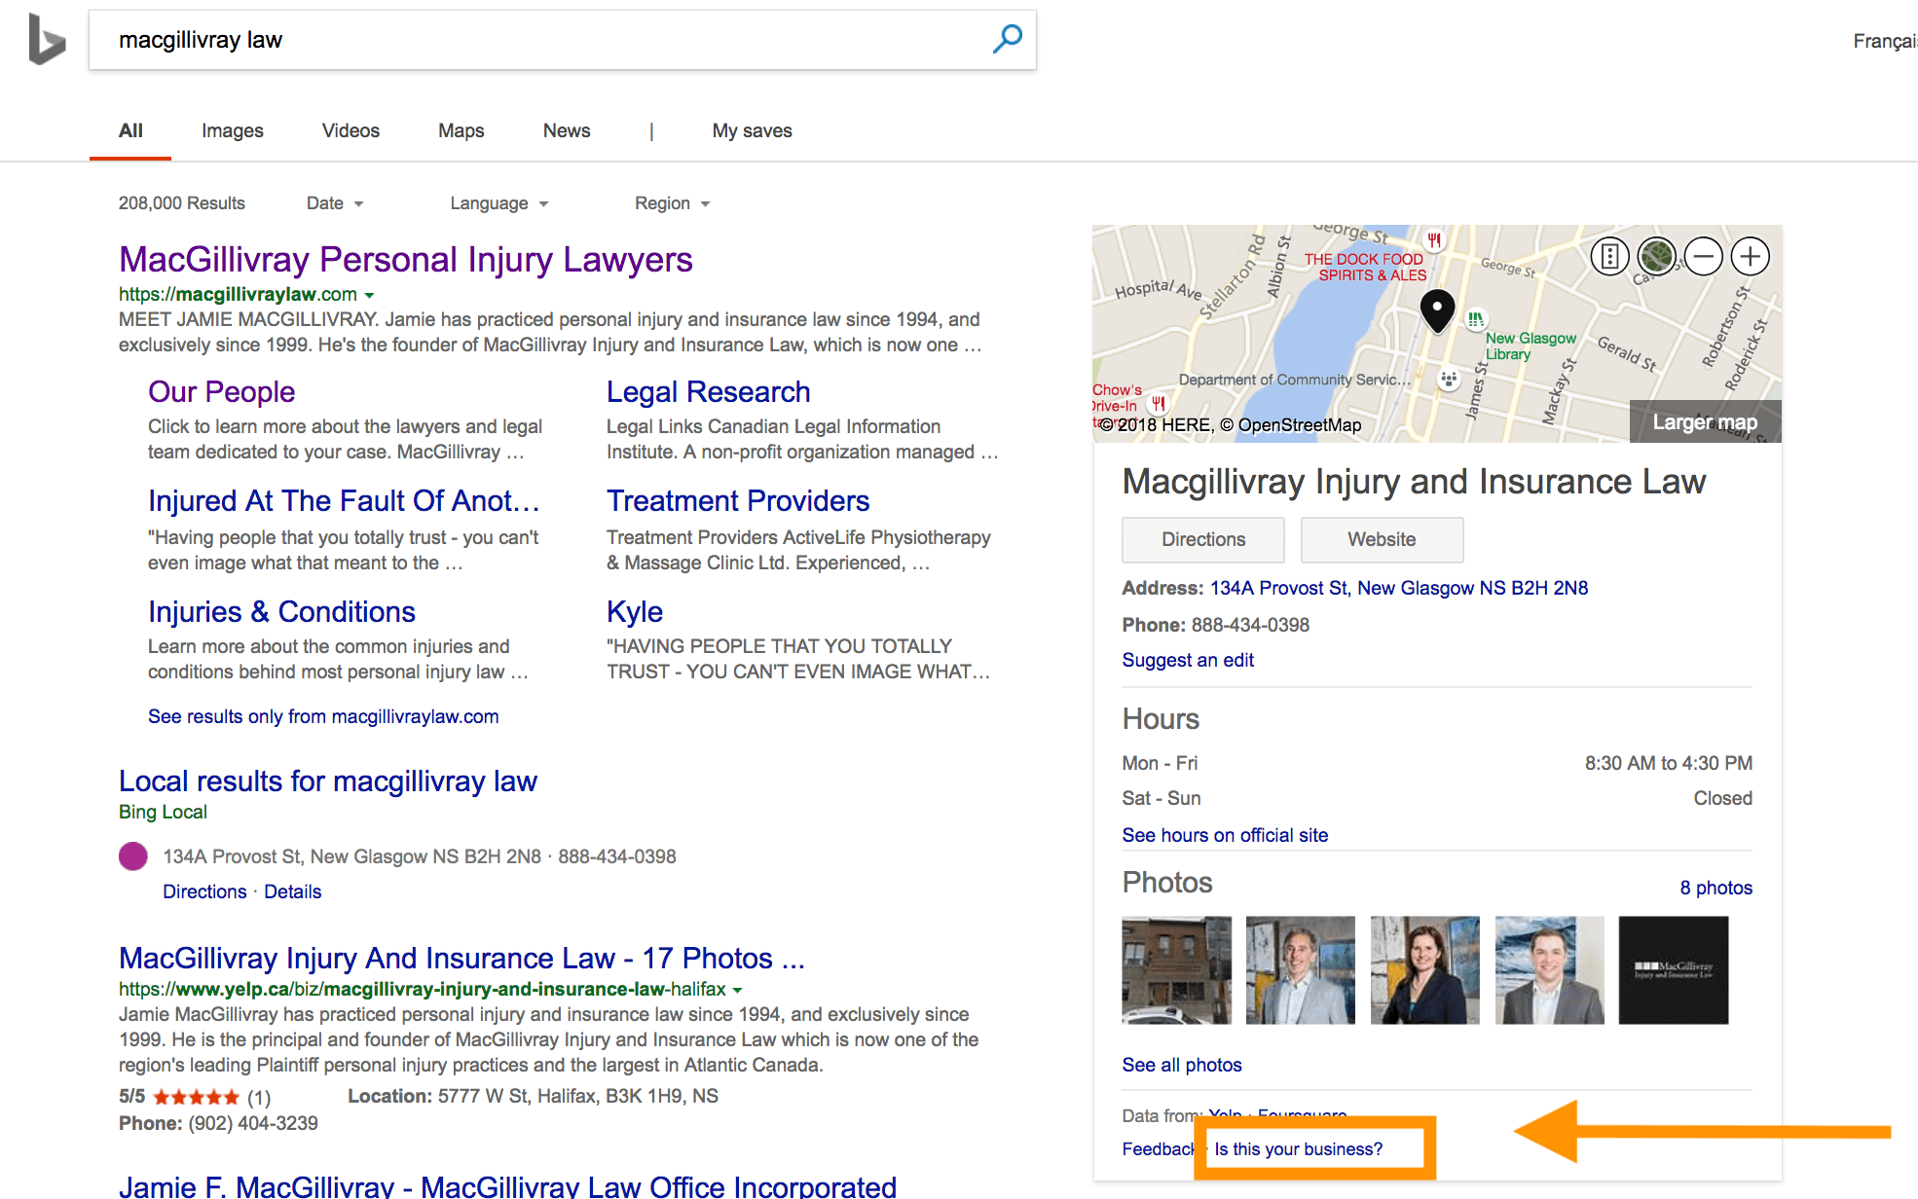Open the Kyle sitelink
This screenshot has height=1199, width=1918.
point(635,611)
